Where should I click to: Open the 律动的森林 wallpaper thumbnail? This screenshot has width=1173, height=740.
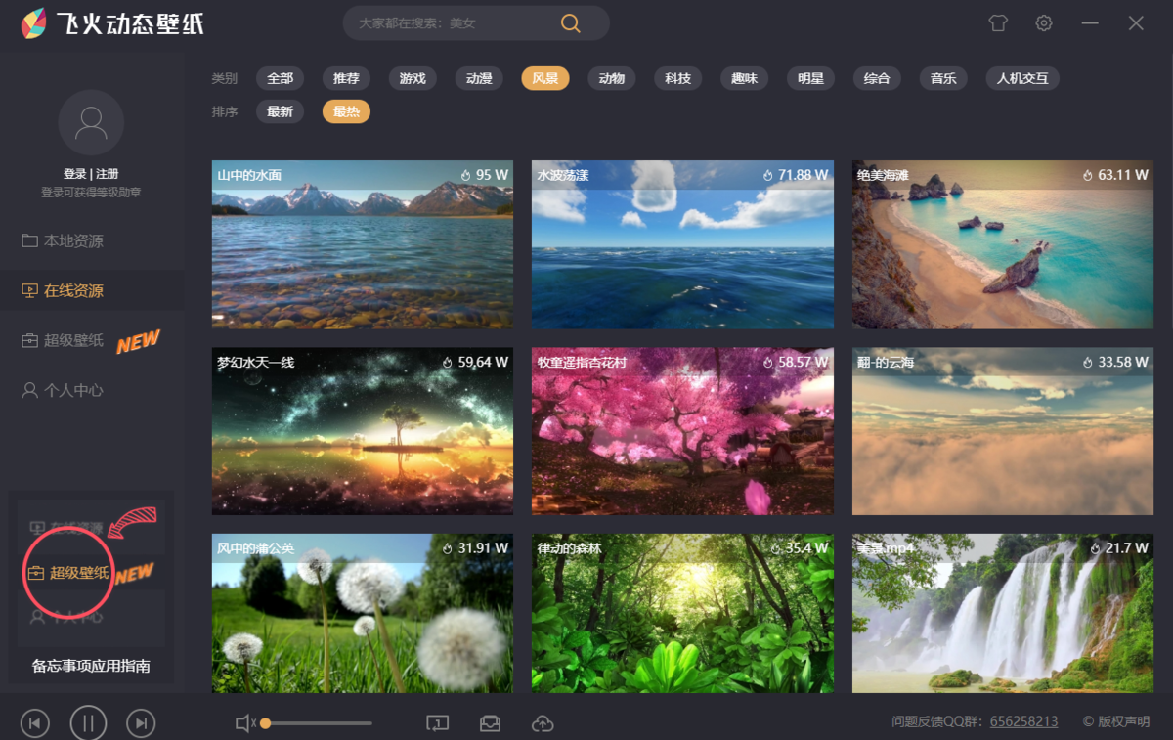[x=683, y=613]
